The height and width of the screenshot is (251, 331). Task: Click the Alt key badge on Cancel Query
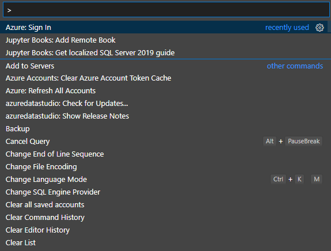[269, 141]
